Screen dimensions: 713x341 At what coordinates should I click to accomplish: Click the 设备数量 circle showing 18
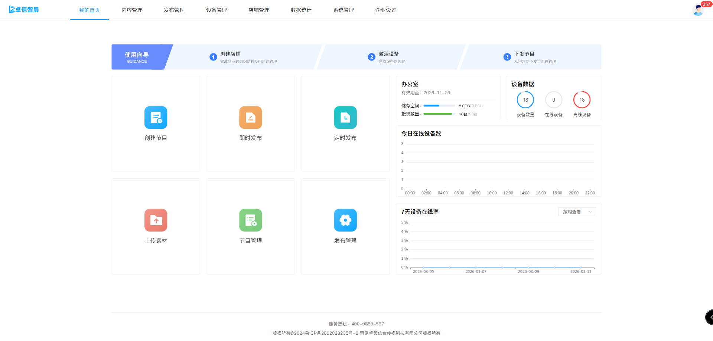(x=525, y=100)
